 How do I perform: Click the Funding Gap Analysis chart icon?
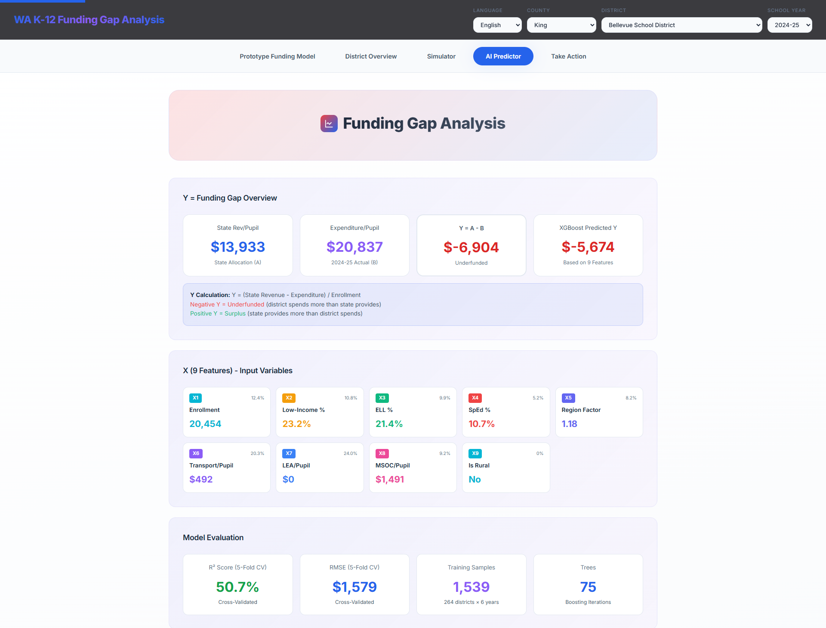pos(329,124)
